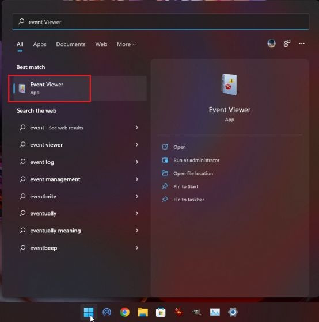Select 'event - See web results' suggestion text

pyautogui.click(x=56, y=128)
